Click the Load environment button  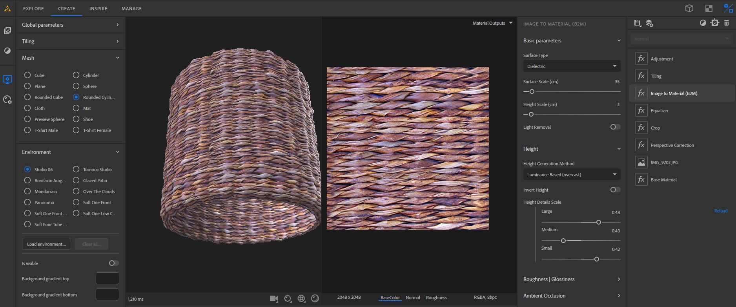[46, 244]
